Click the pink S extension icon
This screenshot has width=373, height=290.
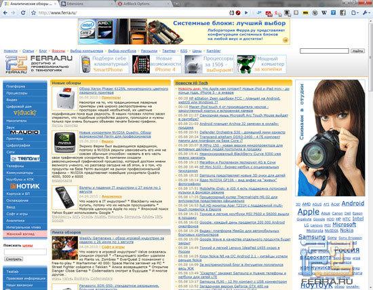point(278,14)
